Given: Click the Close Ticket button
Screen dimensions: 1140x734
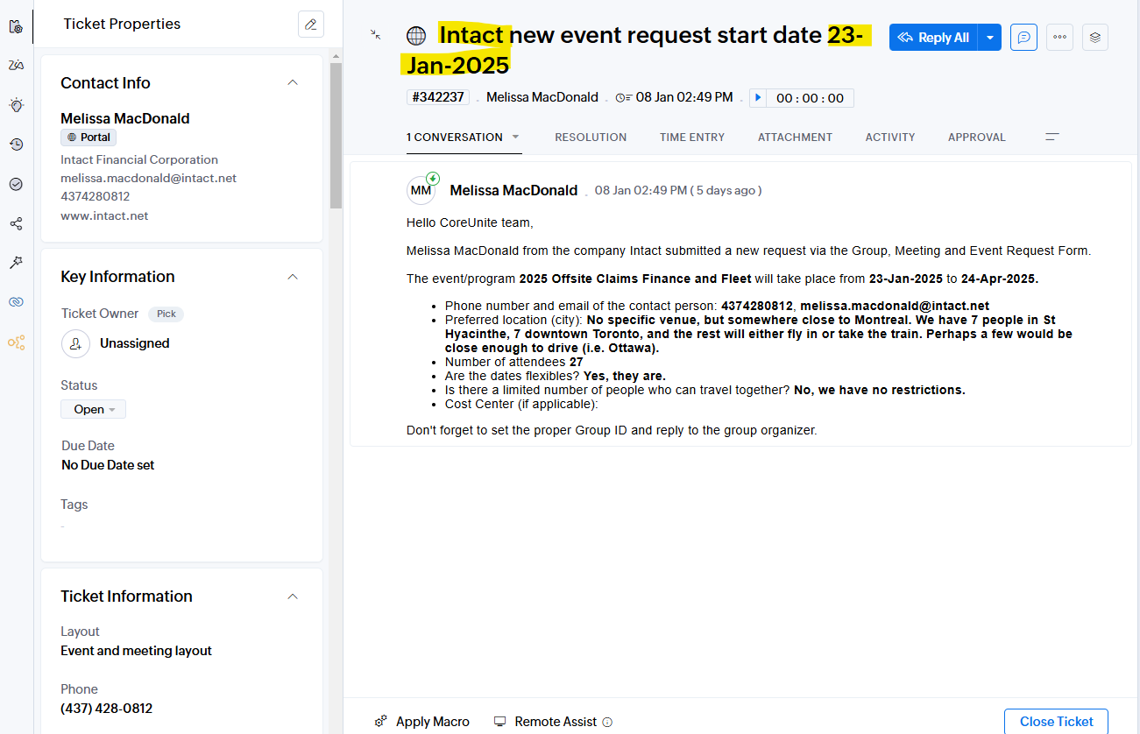Looking at the screenshot, I should click(x=1056, y=722).
